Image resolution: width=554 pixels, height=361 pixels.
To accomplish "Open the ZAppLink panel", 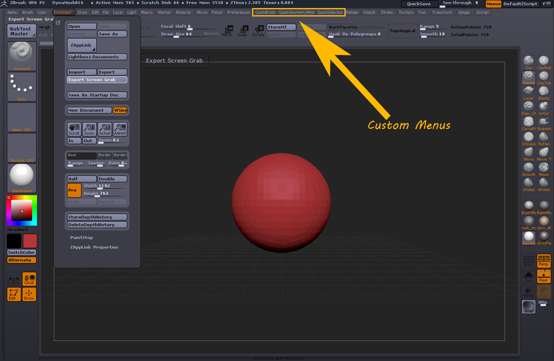I will tap(81, 45).
